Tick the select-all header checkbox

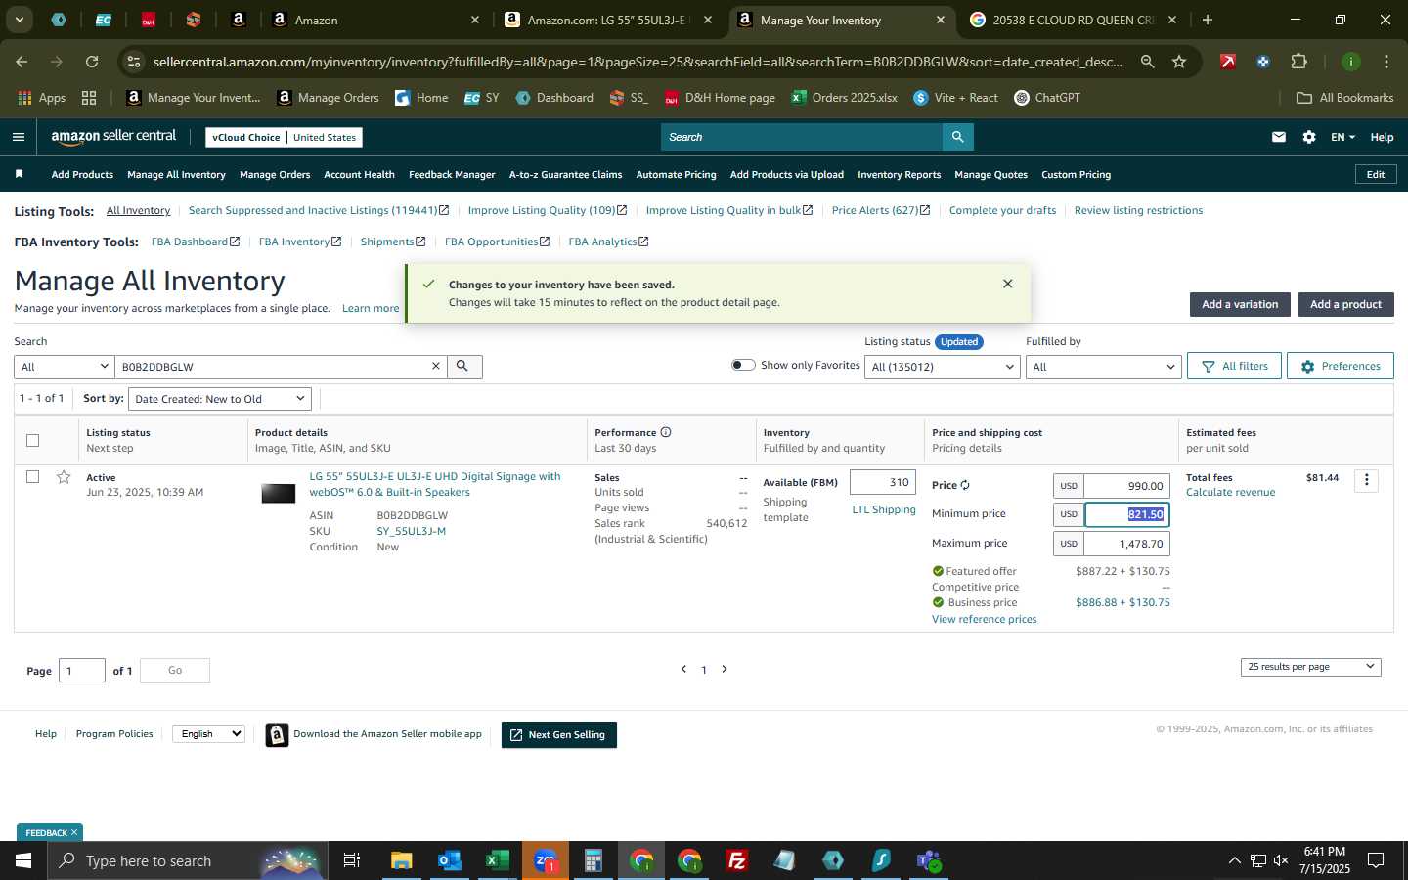32,440
